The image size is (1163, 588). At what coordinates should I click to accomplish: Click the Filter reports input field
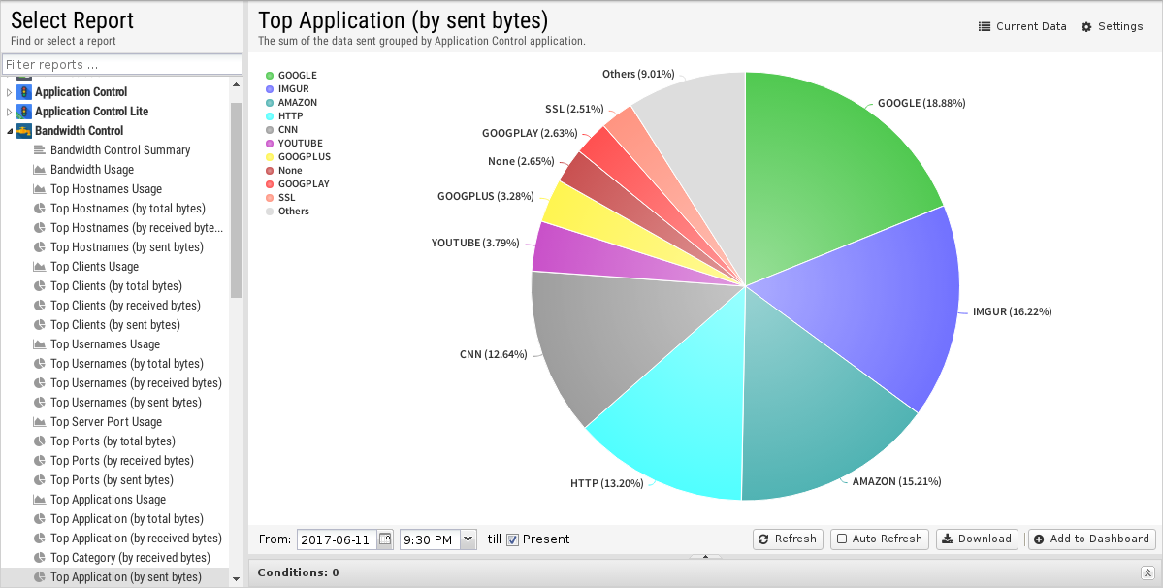tap(122, 64)
